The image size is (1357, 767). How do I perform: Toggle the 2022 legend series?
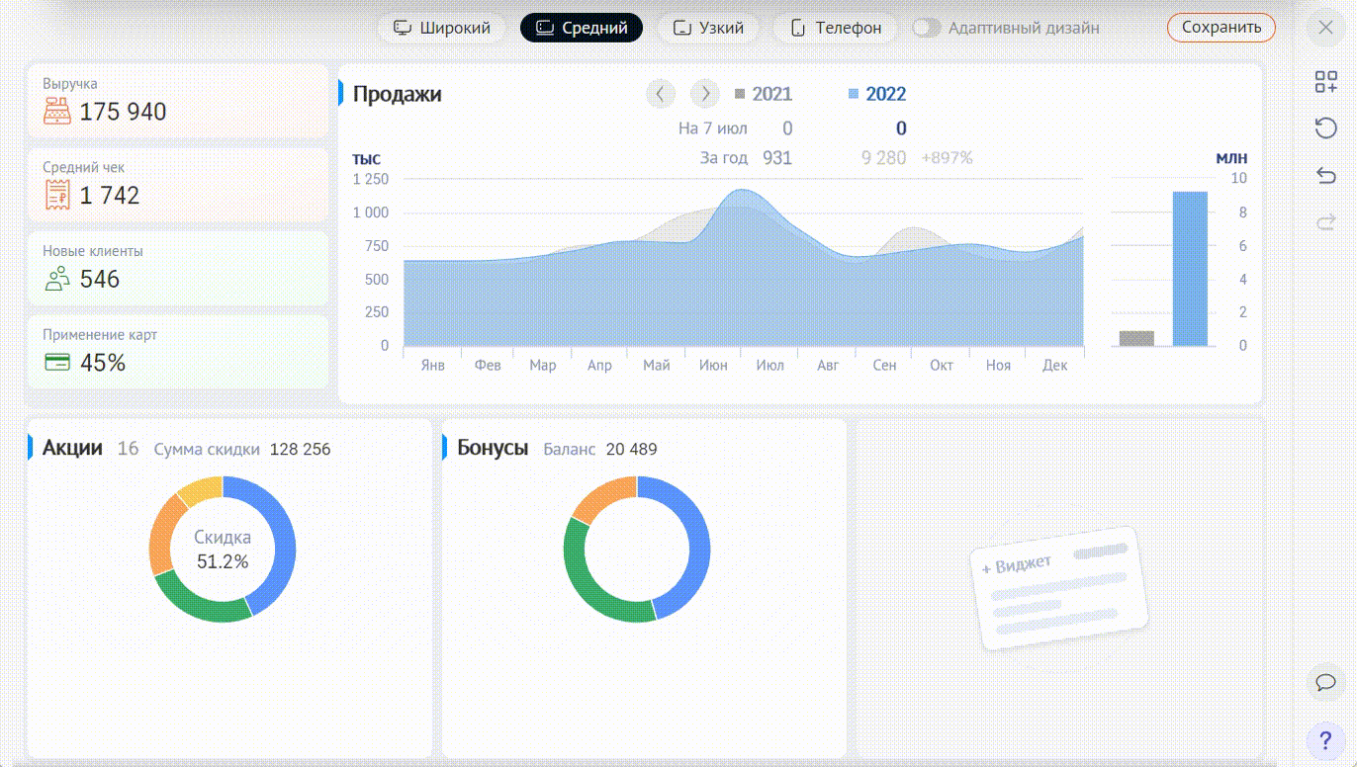pos(876,94)
